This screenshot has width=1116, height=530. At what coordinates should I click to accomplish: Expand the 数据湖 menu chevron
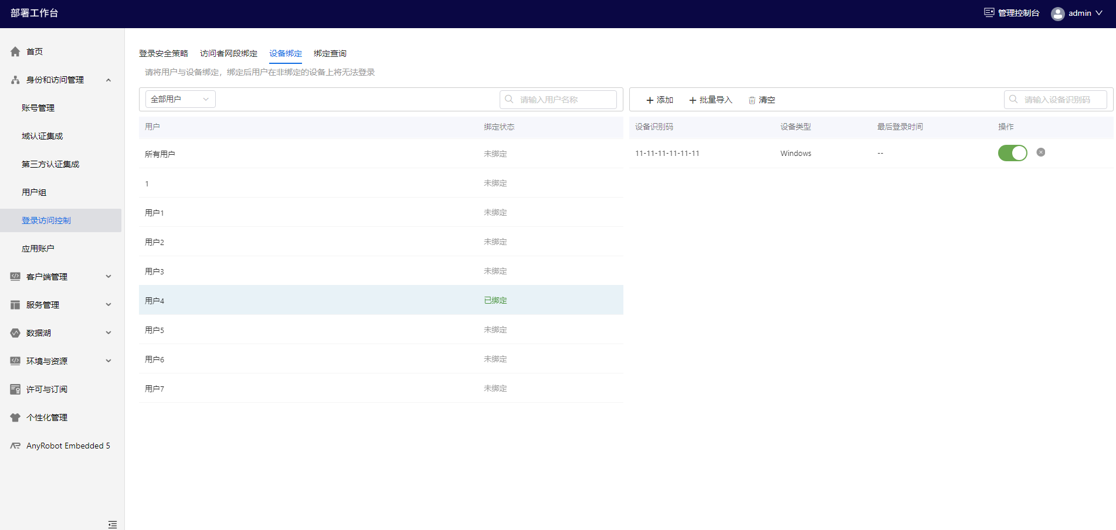pos(108,333)
